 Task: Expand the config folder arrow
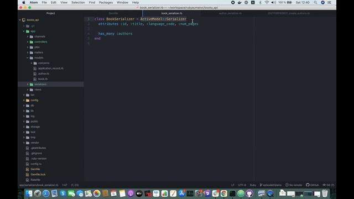coord(24,100)
